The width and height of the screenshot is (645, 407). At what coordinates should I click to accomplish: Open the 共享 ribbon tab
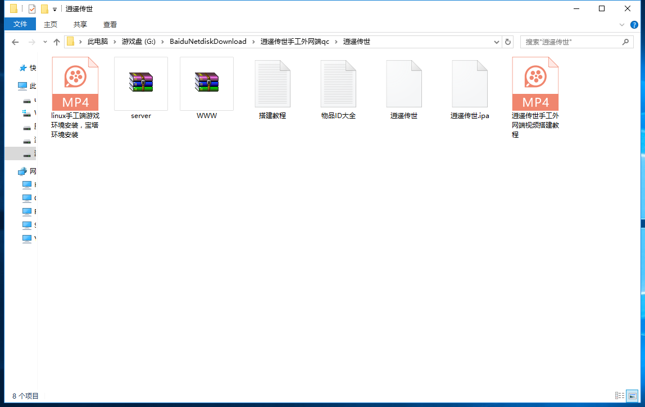point(80,24)
